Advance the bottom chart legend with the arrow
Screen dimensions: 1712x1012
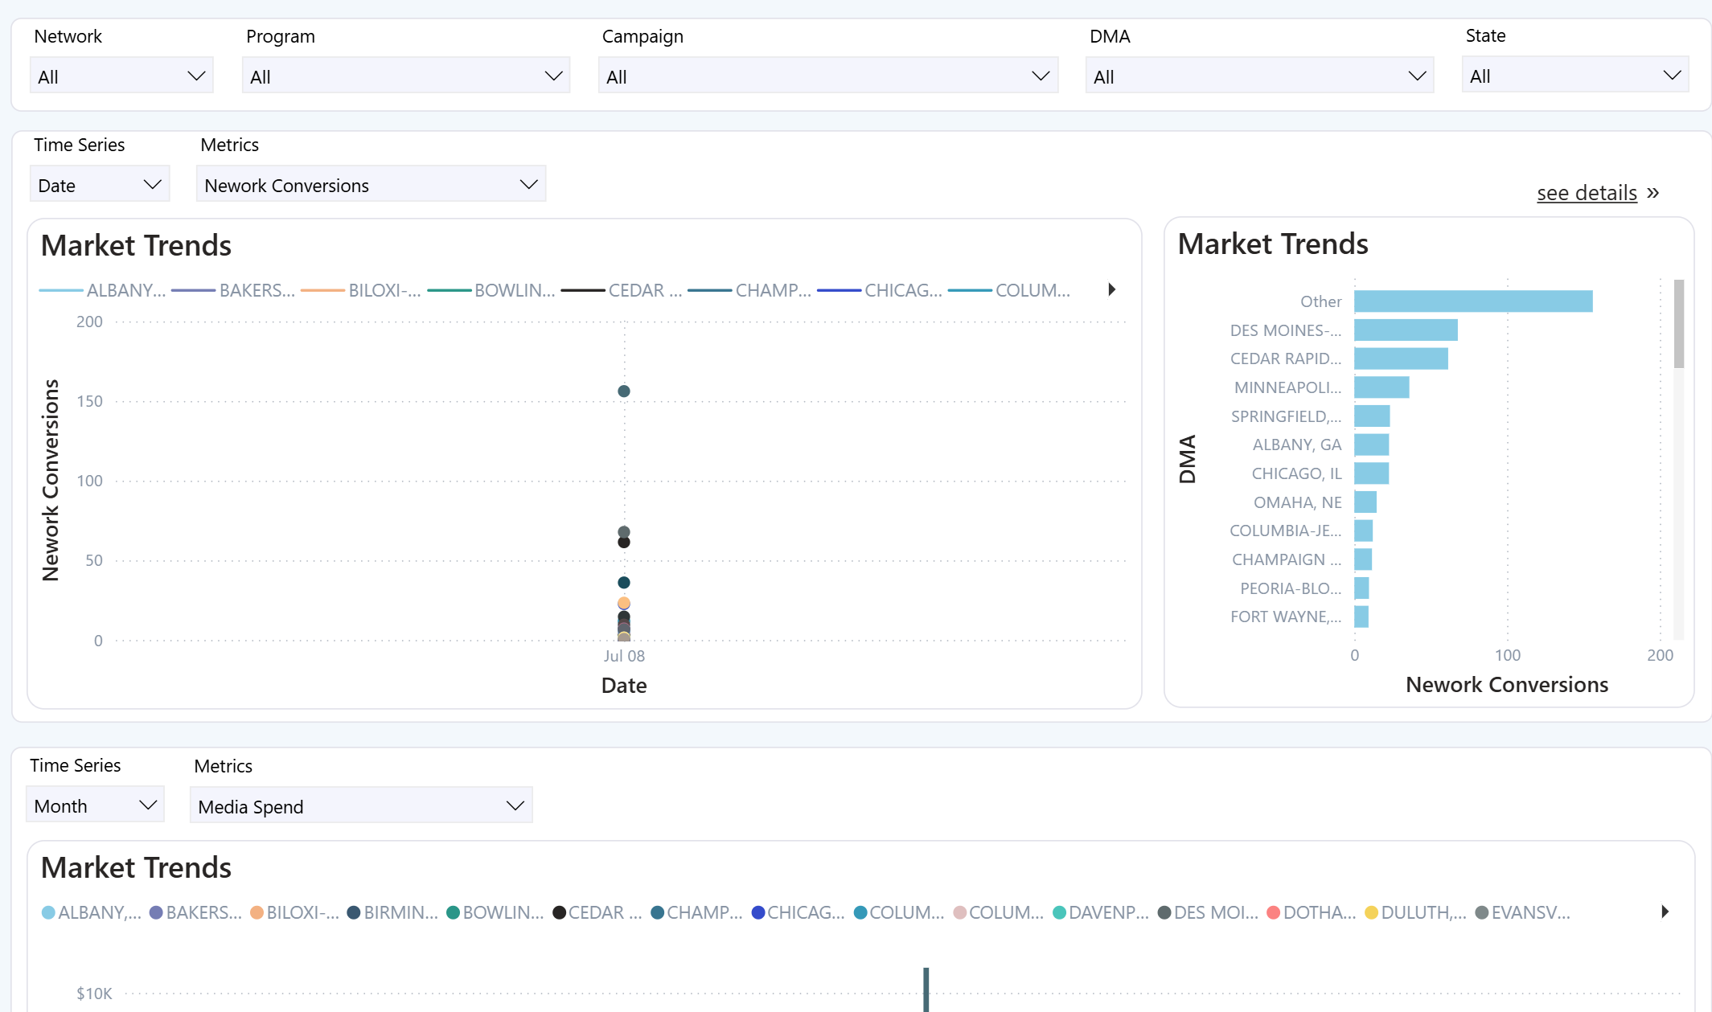pos(1665,912)
